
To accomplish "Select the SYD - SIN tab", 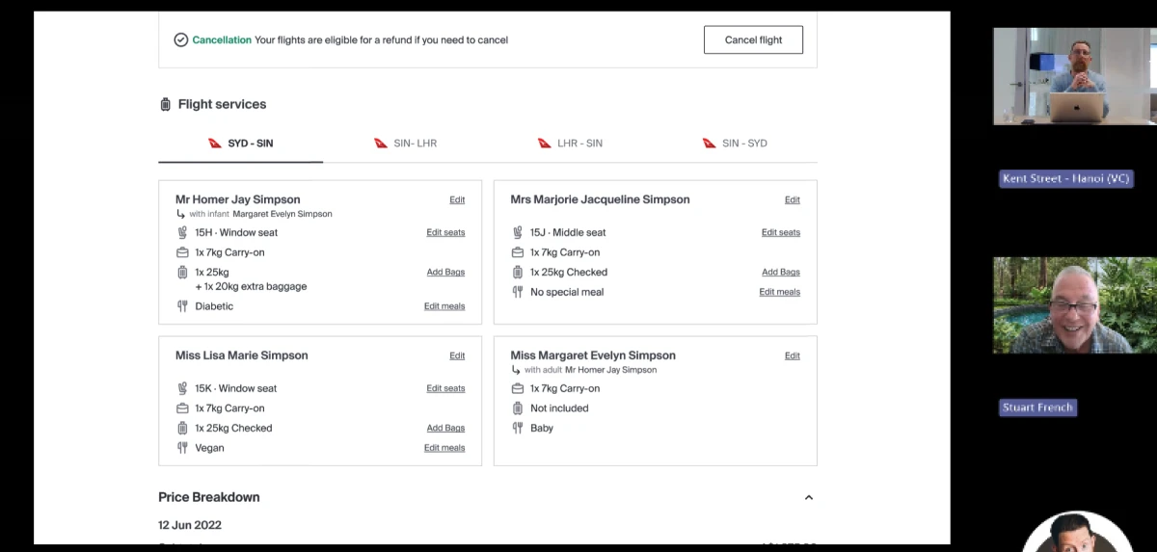I will 241,144.
